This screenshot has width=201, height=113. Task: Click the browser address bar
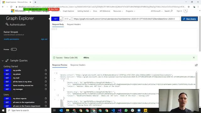pos(102,7)
